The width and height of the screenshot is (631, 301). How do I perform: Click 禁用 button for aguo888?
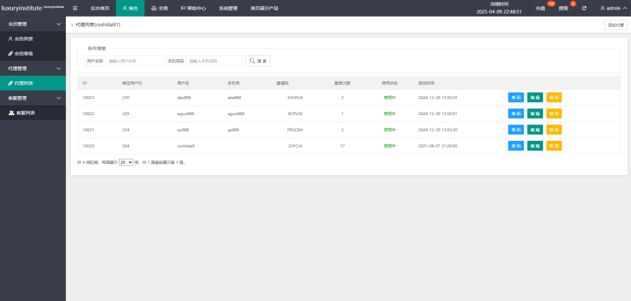tap(554, 113)
